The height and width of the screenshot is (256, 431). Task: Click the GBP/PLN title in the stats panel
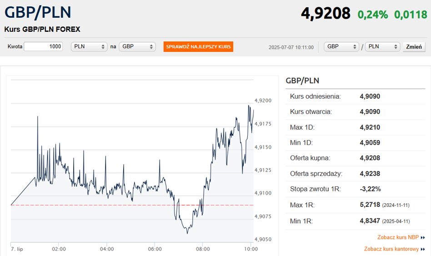coord(302,81)
